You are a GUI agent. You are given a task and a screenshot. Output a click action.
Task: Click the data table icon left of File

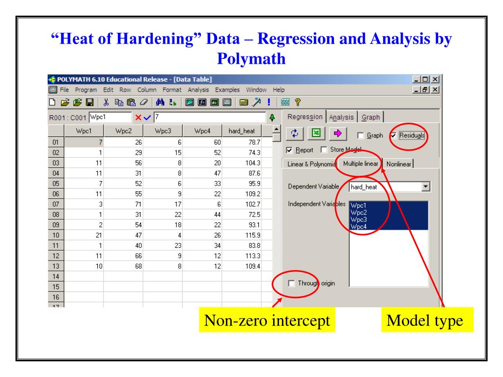(x=53, y=90)
